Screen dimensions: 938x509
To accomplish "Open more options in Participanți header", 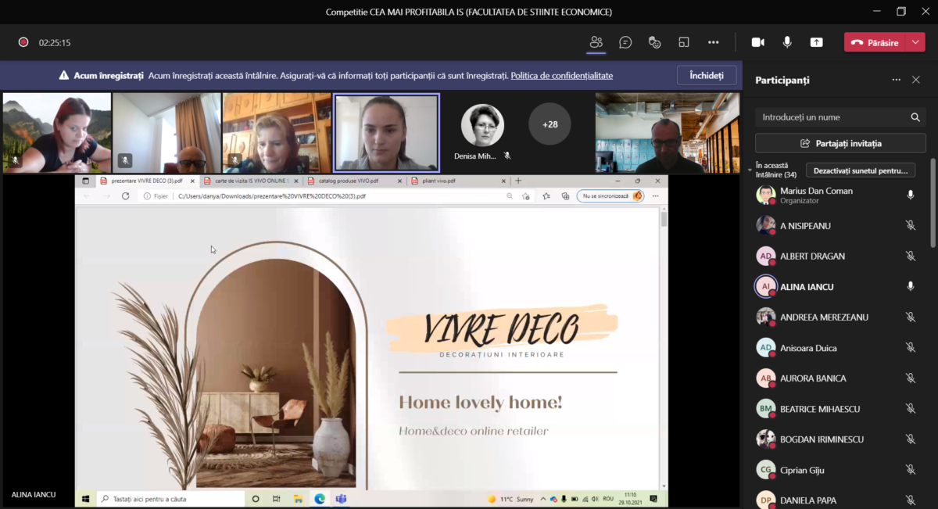I will tap(896, 80).
